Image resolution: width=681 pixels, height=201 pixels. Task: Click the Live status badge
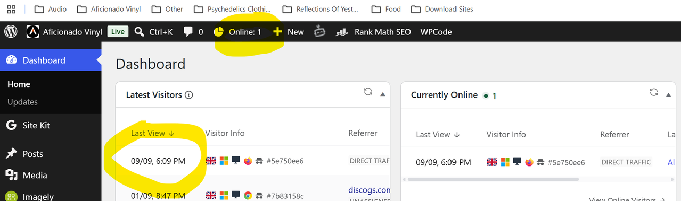point(118,32)
